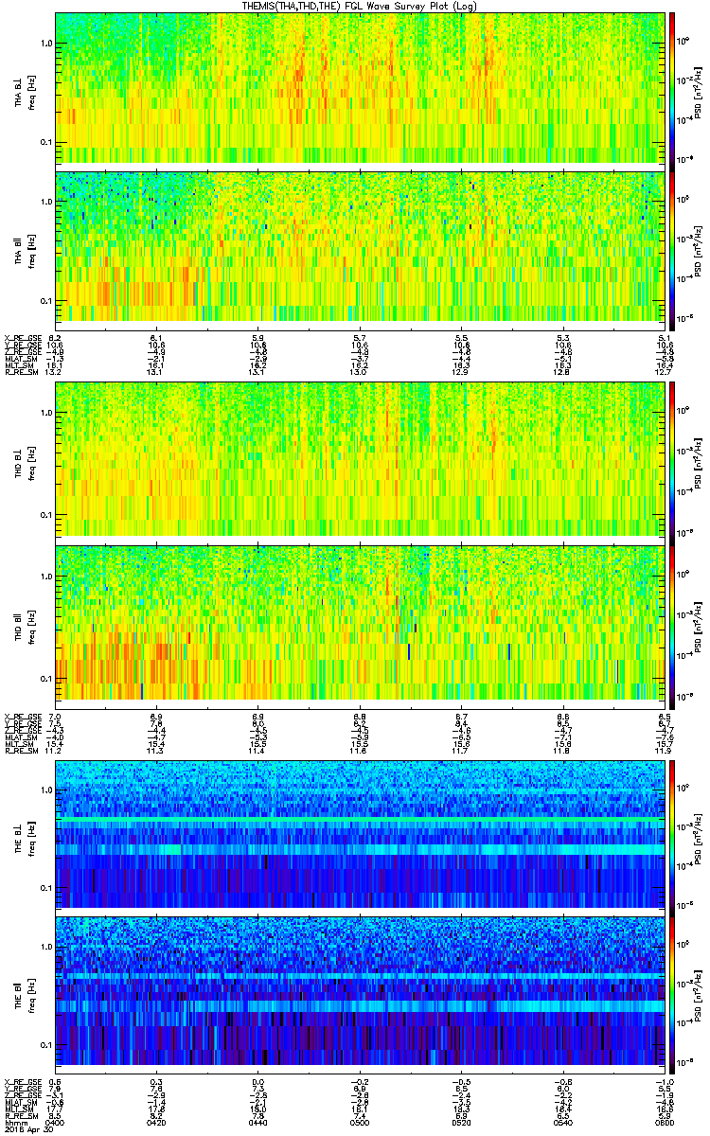Viewport: 710px width, 1136px height.
Task: Click the '0500' time tick label
Action: pos(360,1121)
